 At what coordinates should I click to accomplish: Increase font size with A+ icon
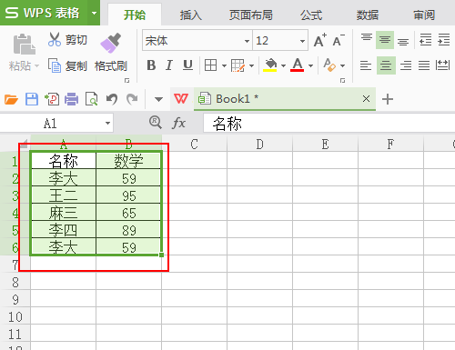319,40
